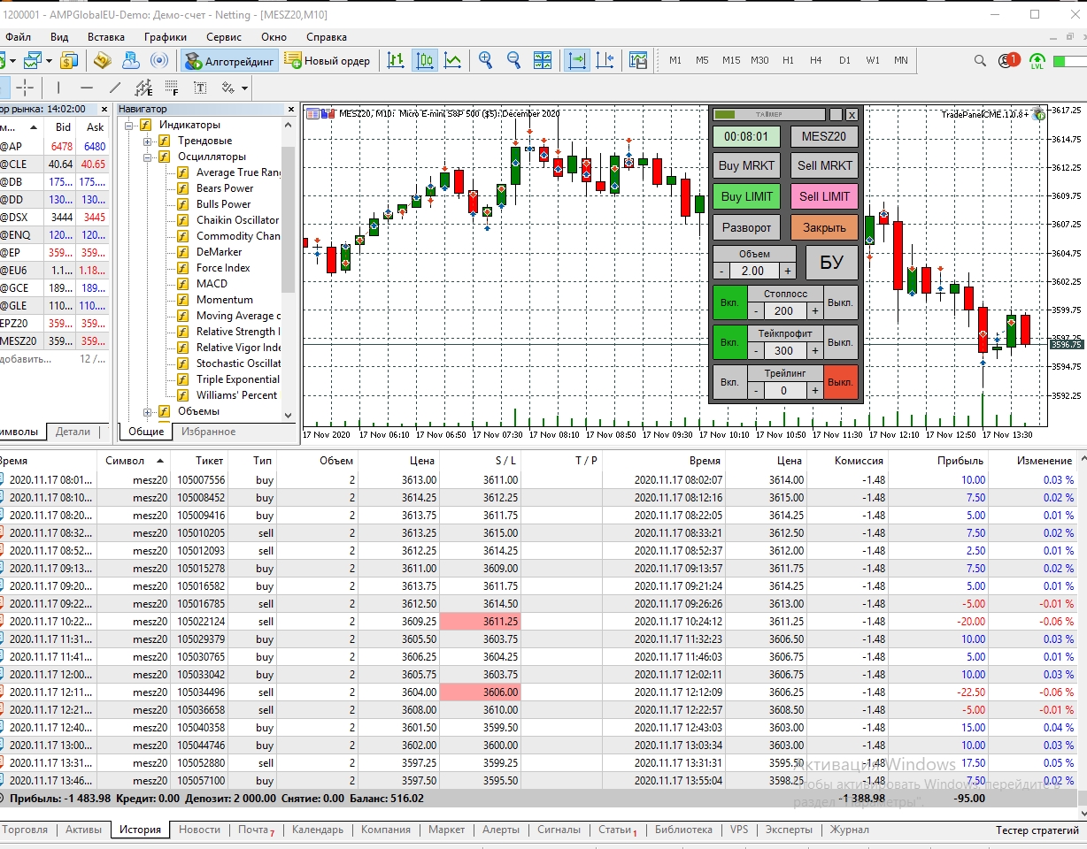Turn off Тейкпрофит with Выкл. button
This screenshot has width=1087, height=849.
(x=840, y=342)
